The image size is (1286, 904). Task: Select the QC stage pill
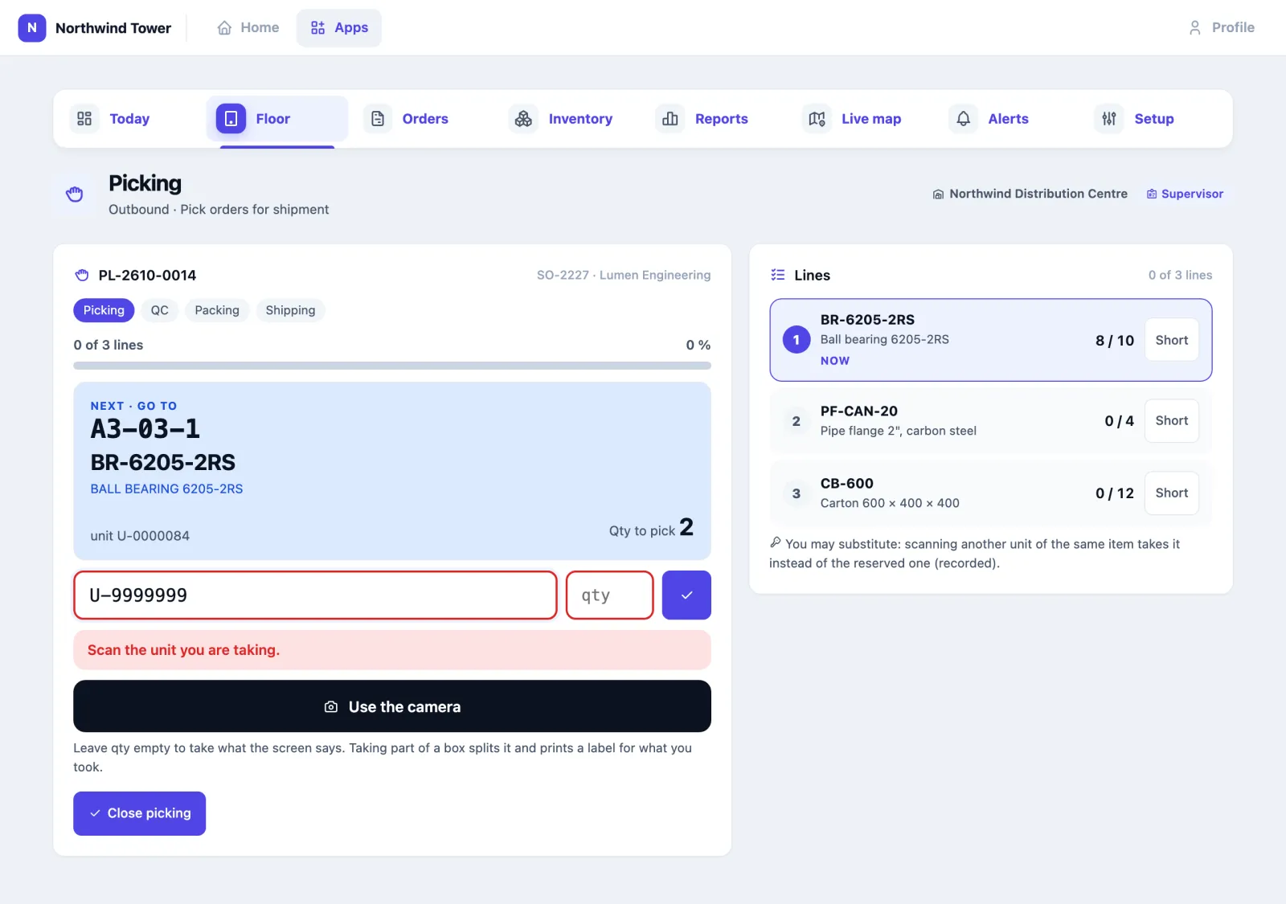160,310
